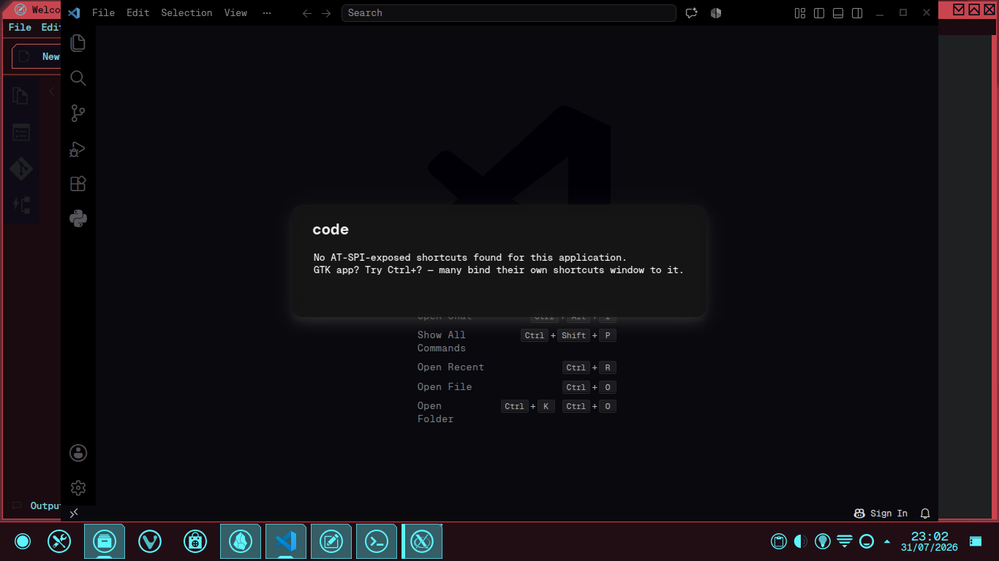The height and width of the screenshot is (561, 999).
Task: Open the file manager taskbar icon
Action: [x=105, y=541]
